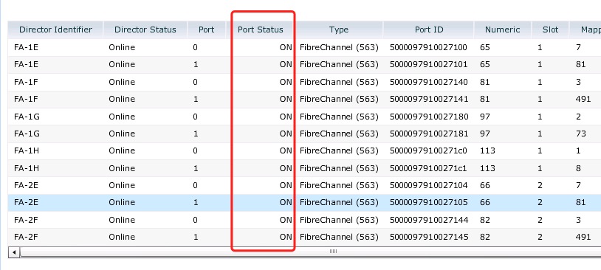601x270 pixels.
Task: Select FA-2F row with Port ID 5000097910027145
Action: pos(304,237)
